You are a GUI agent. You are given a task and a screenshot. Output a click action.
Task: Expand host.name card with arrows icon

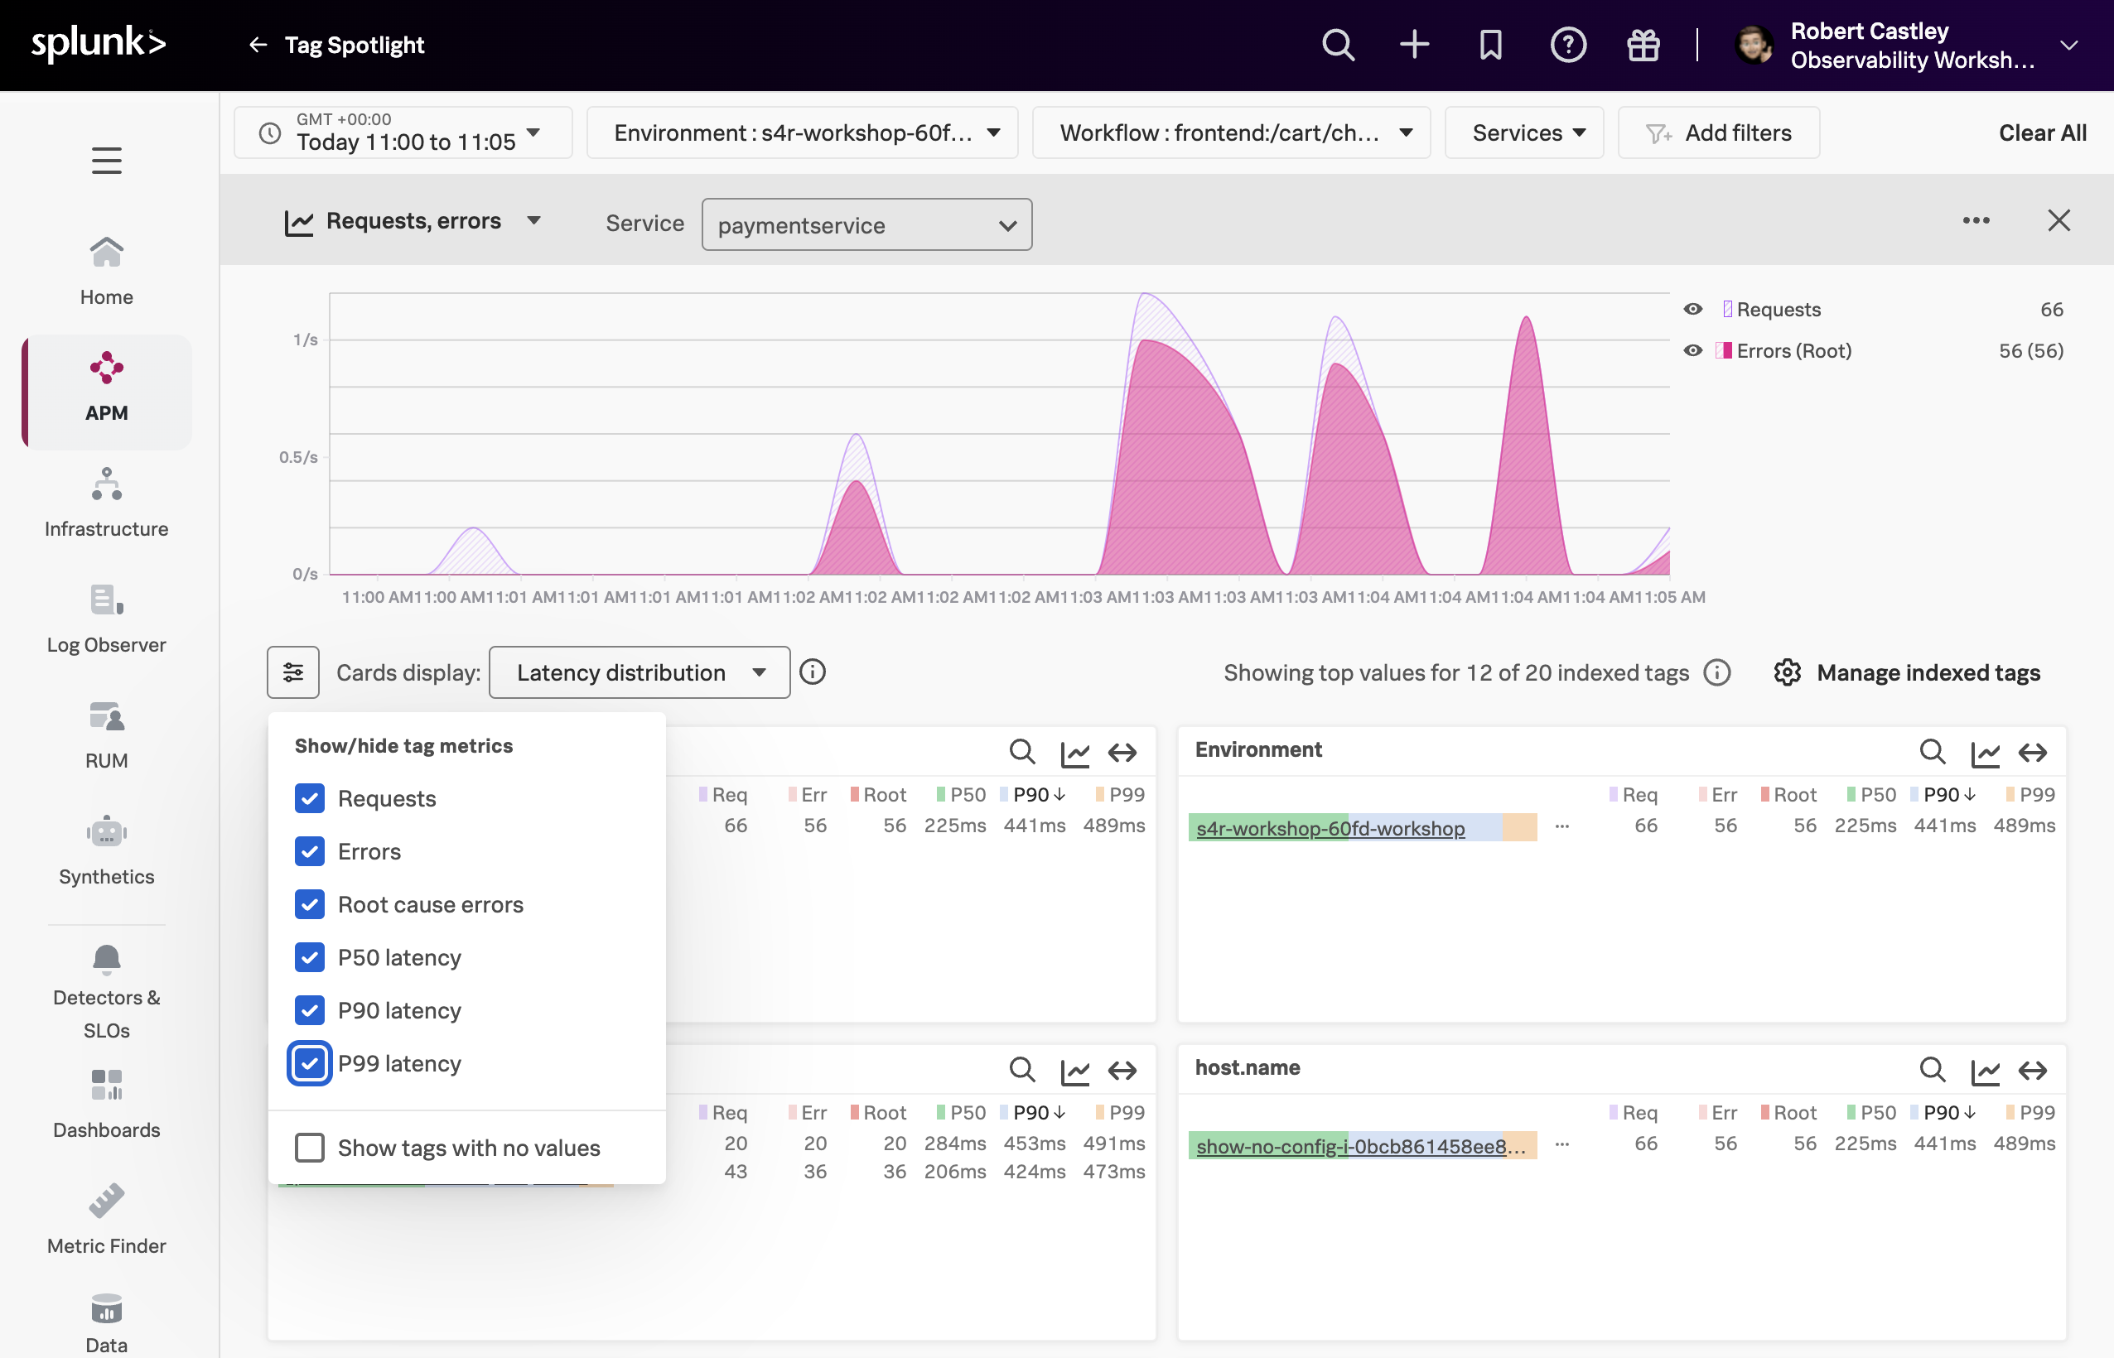[x=2032, y=1071]
